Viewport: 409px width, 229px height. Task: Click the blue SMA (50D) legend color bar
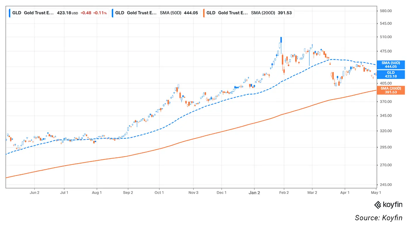[112, 13]
